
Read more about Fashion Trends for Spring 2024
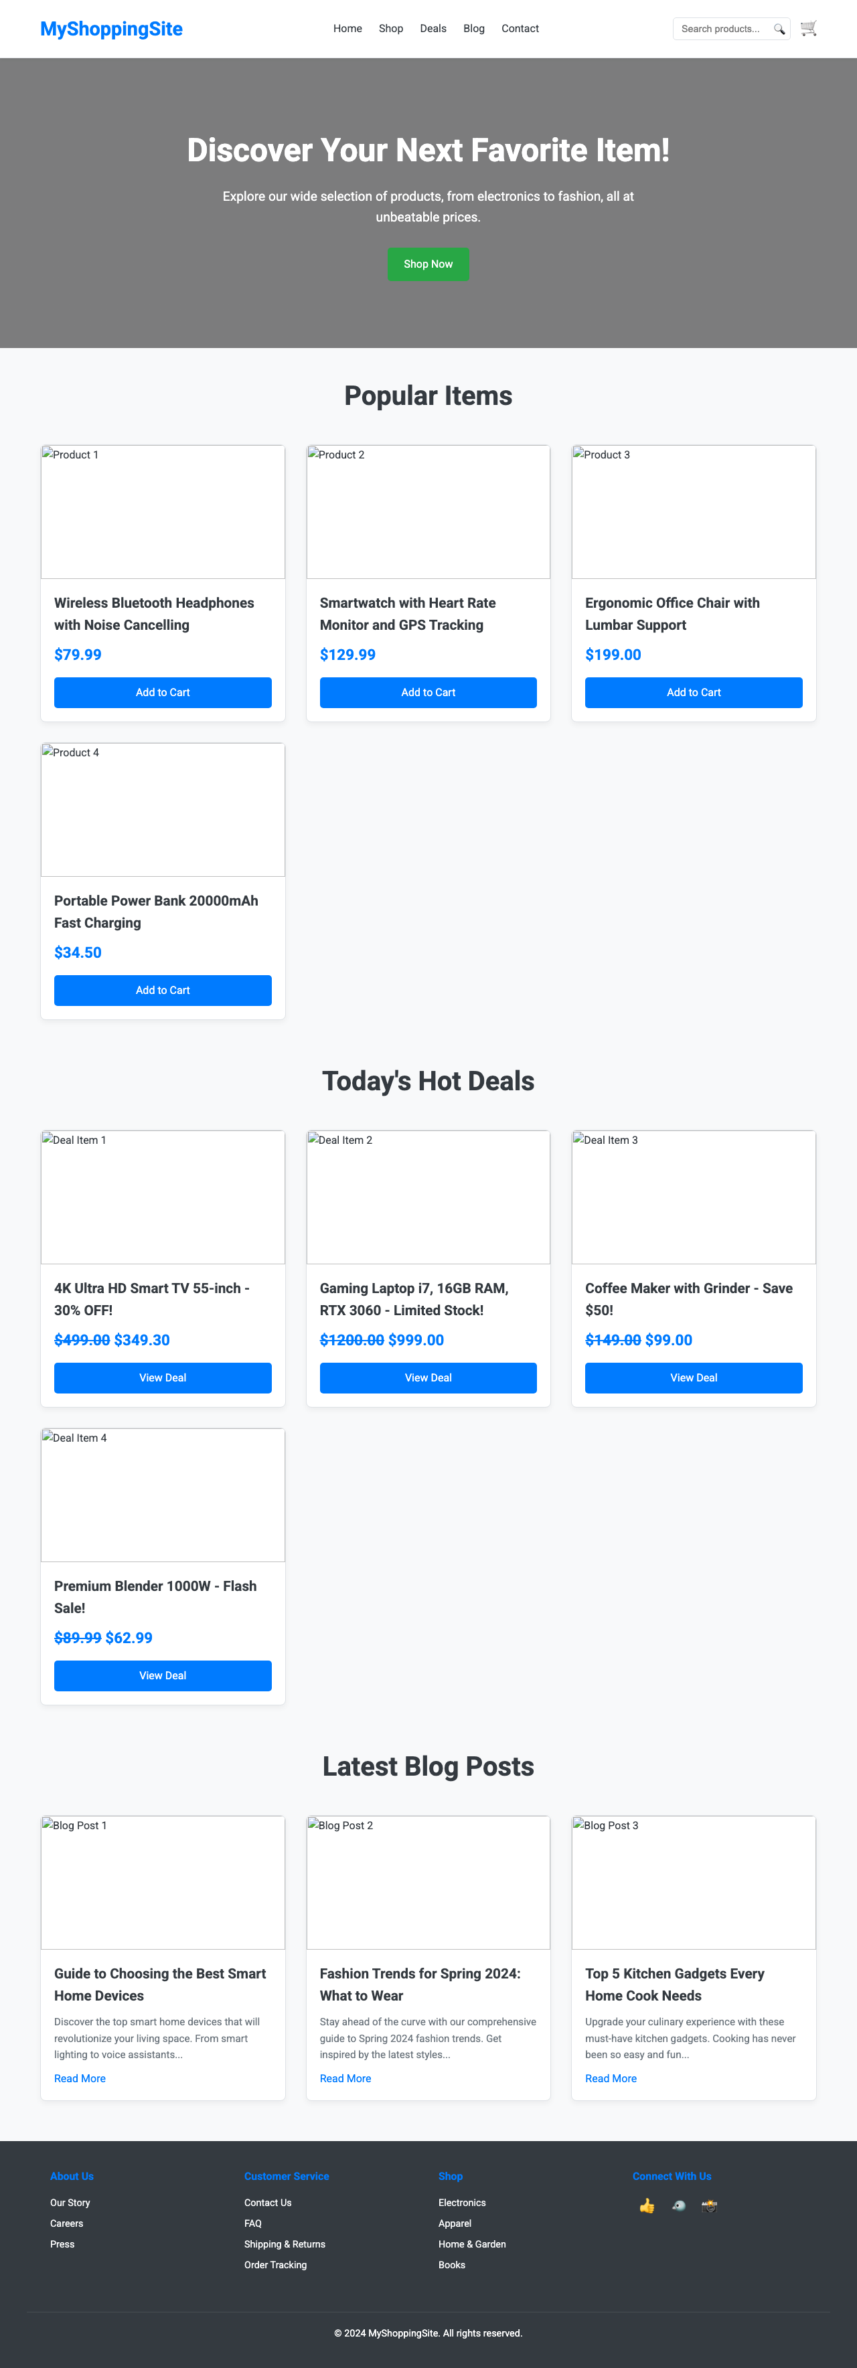pos(345,2078)
